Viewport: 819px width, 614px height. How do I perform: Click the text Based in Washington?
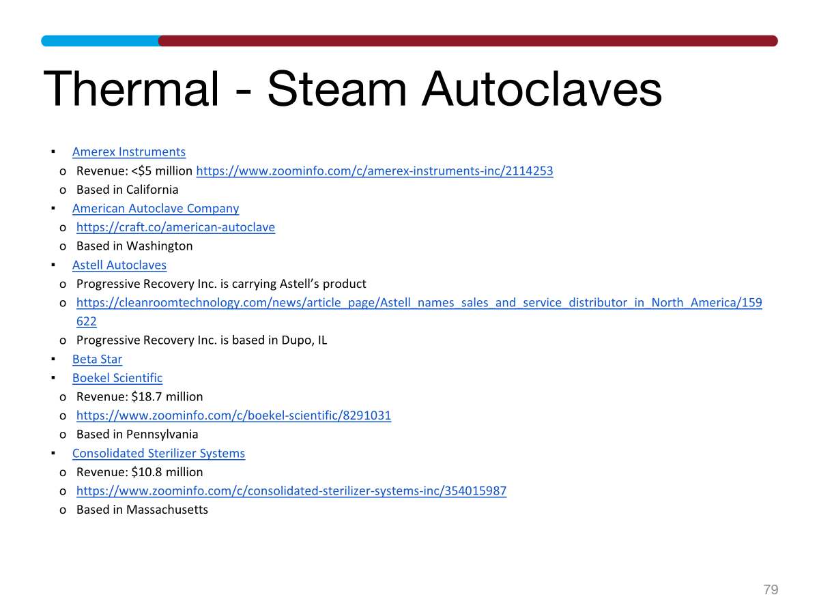pos(134,246)
